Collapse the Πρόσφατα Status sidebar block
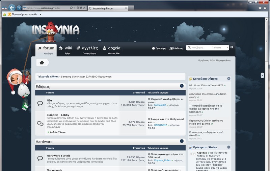The image size is (270, 171). pos(229,147)
